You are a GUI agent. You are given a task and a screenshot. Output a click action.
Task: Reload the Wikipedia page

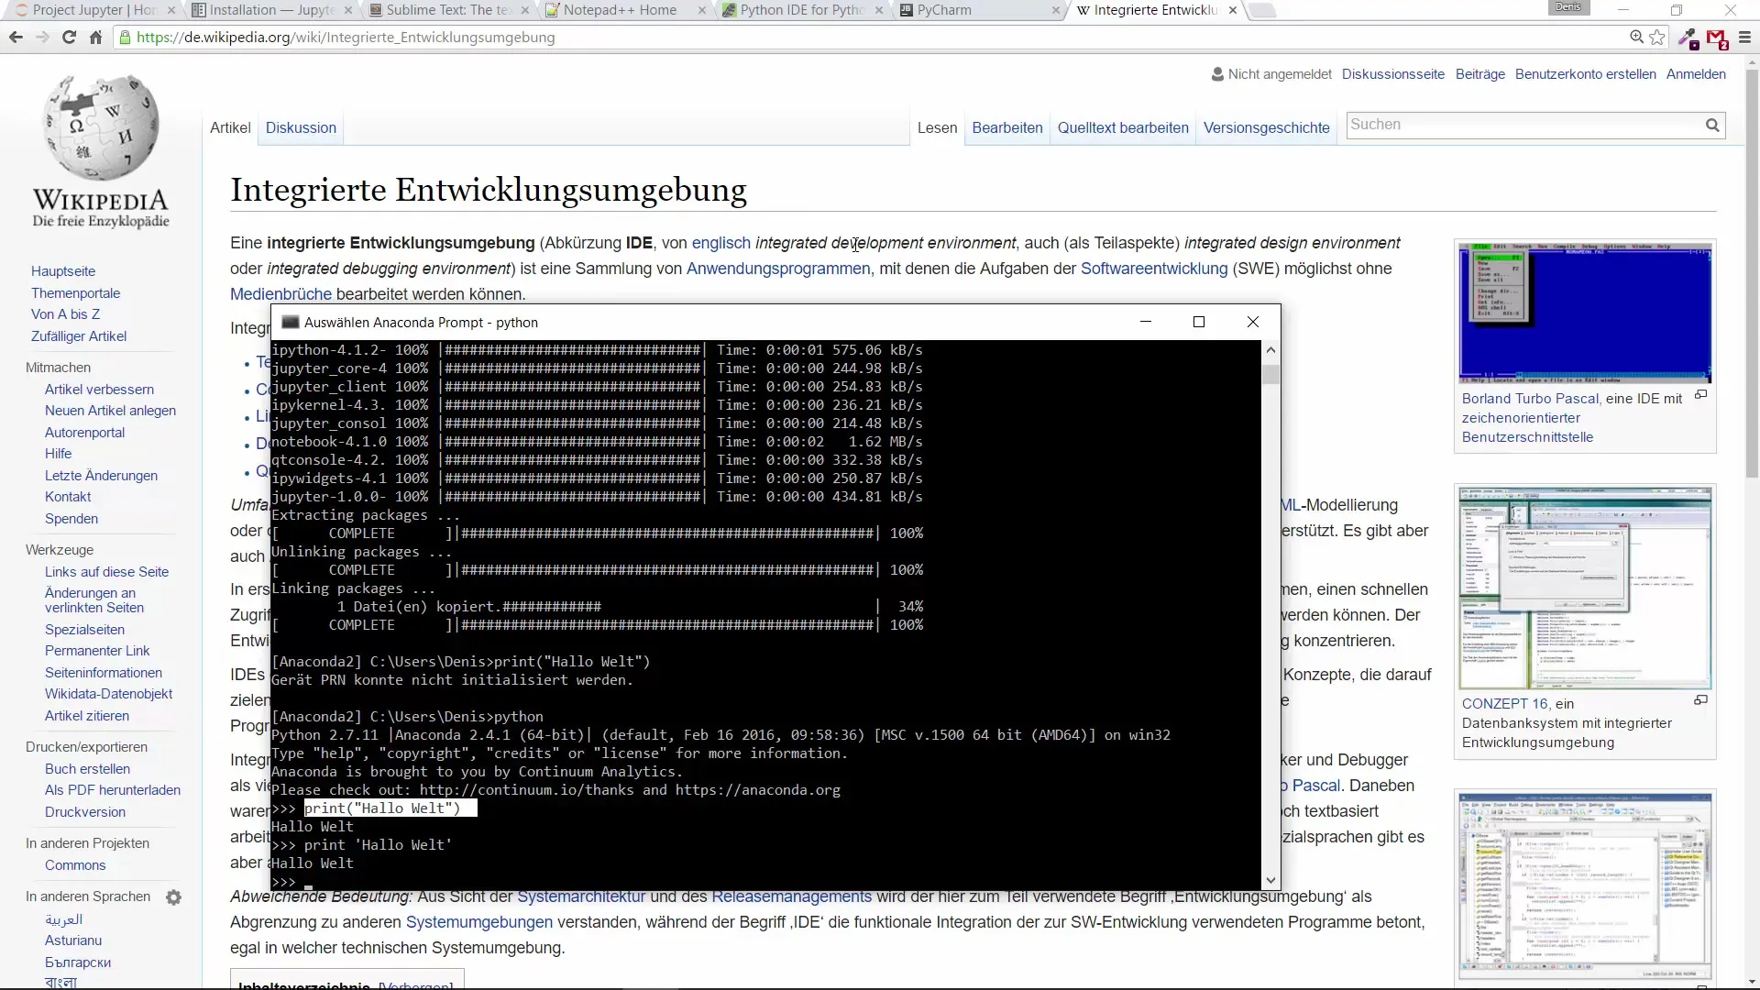click(69, 38)
